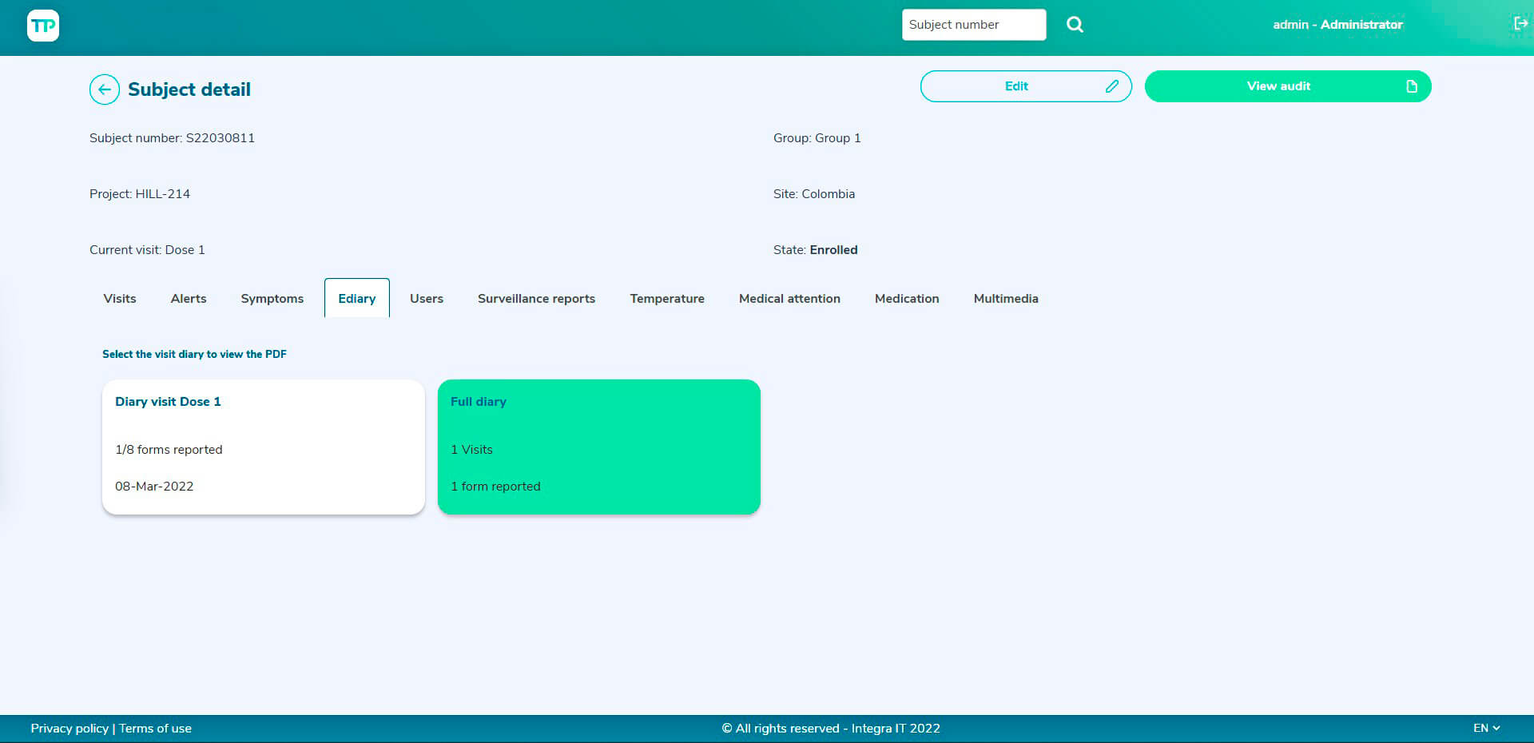Viewport: 1534px width, 743px height.
Task: Click the document icon in View audit
Action: [1412, 86]
